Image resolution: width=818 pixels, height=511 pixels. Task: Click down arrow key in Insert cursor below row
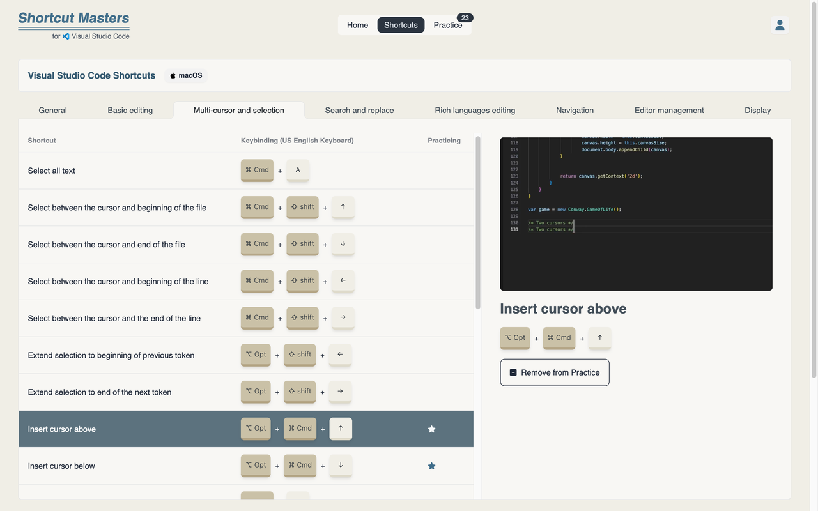coord(341,466)
